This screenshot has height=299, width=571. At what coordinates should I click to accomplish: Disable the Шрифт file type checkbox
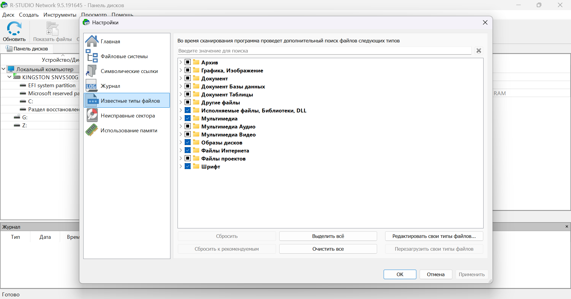(188, 166)
